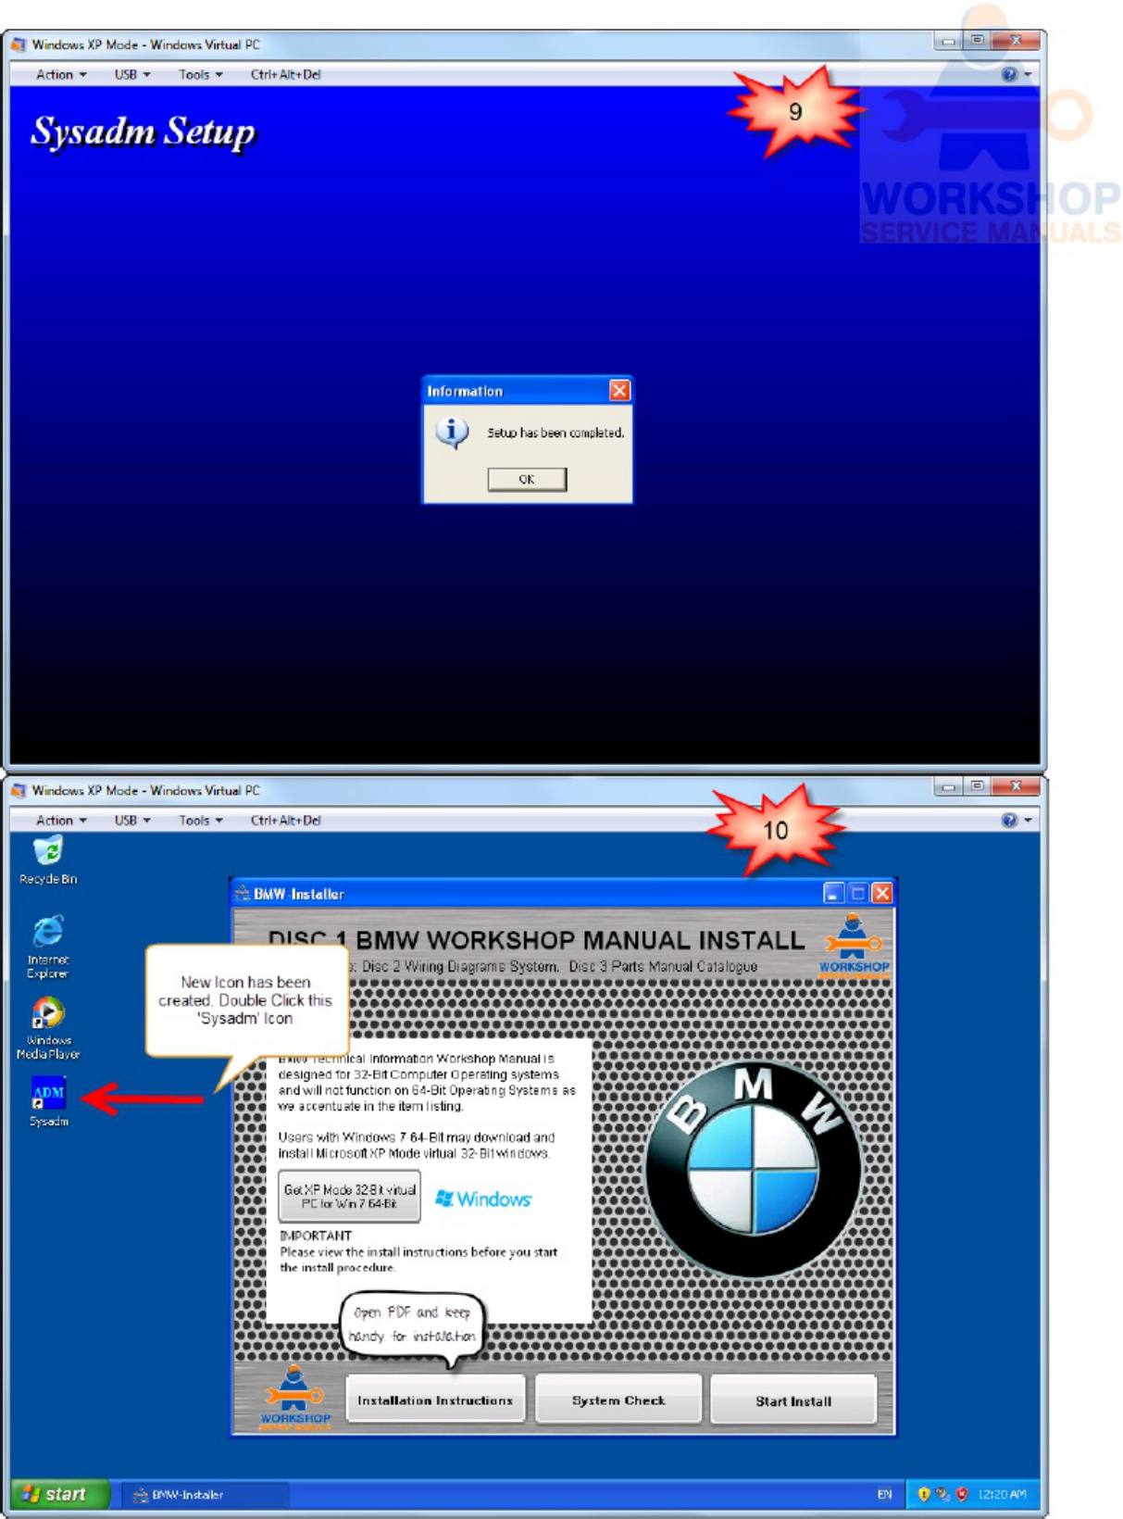Open the Tools menu in the lower Virtual PC window

[x=200, y=820]
